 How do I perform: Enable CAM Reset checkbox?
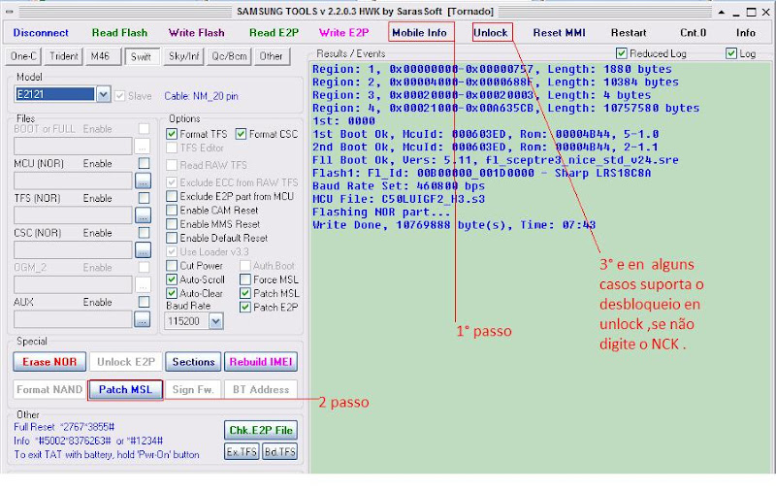point(172,211)
